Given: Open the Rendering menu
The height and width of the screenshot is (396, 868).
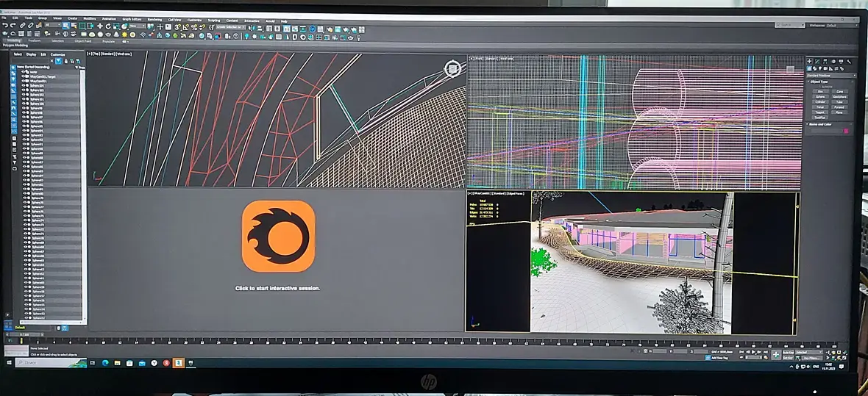Looking at the screenshot, I should click(154, 19).
